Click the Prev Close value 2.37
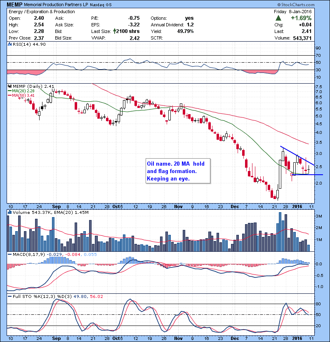 click(x=39, y=38)
